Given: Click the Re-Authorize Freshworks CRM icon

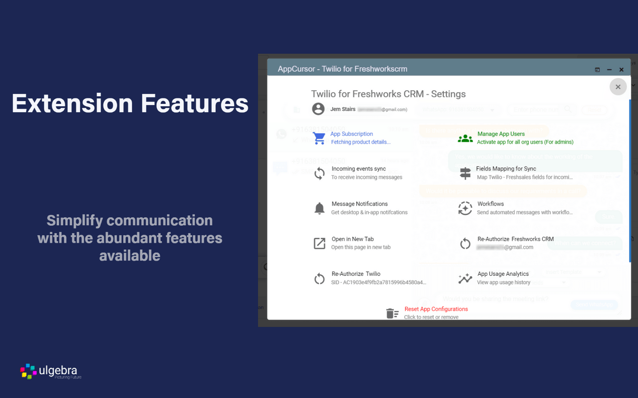Looking at the screenshot, I should coord(465,243).
